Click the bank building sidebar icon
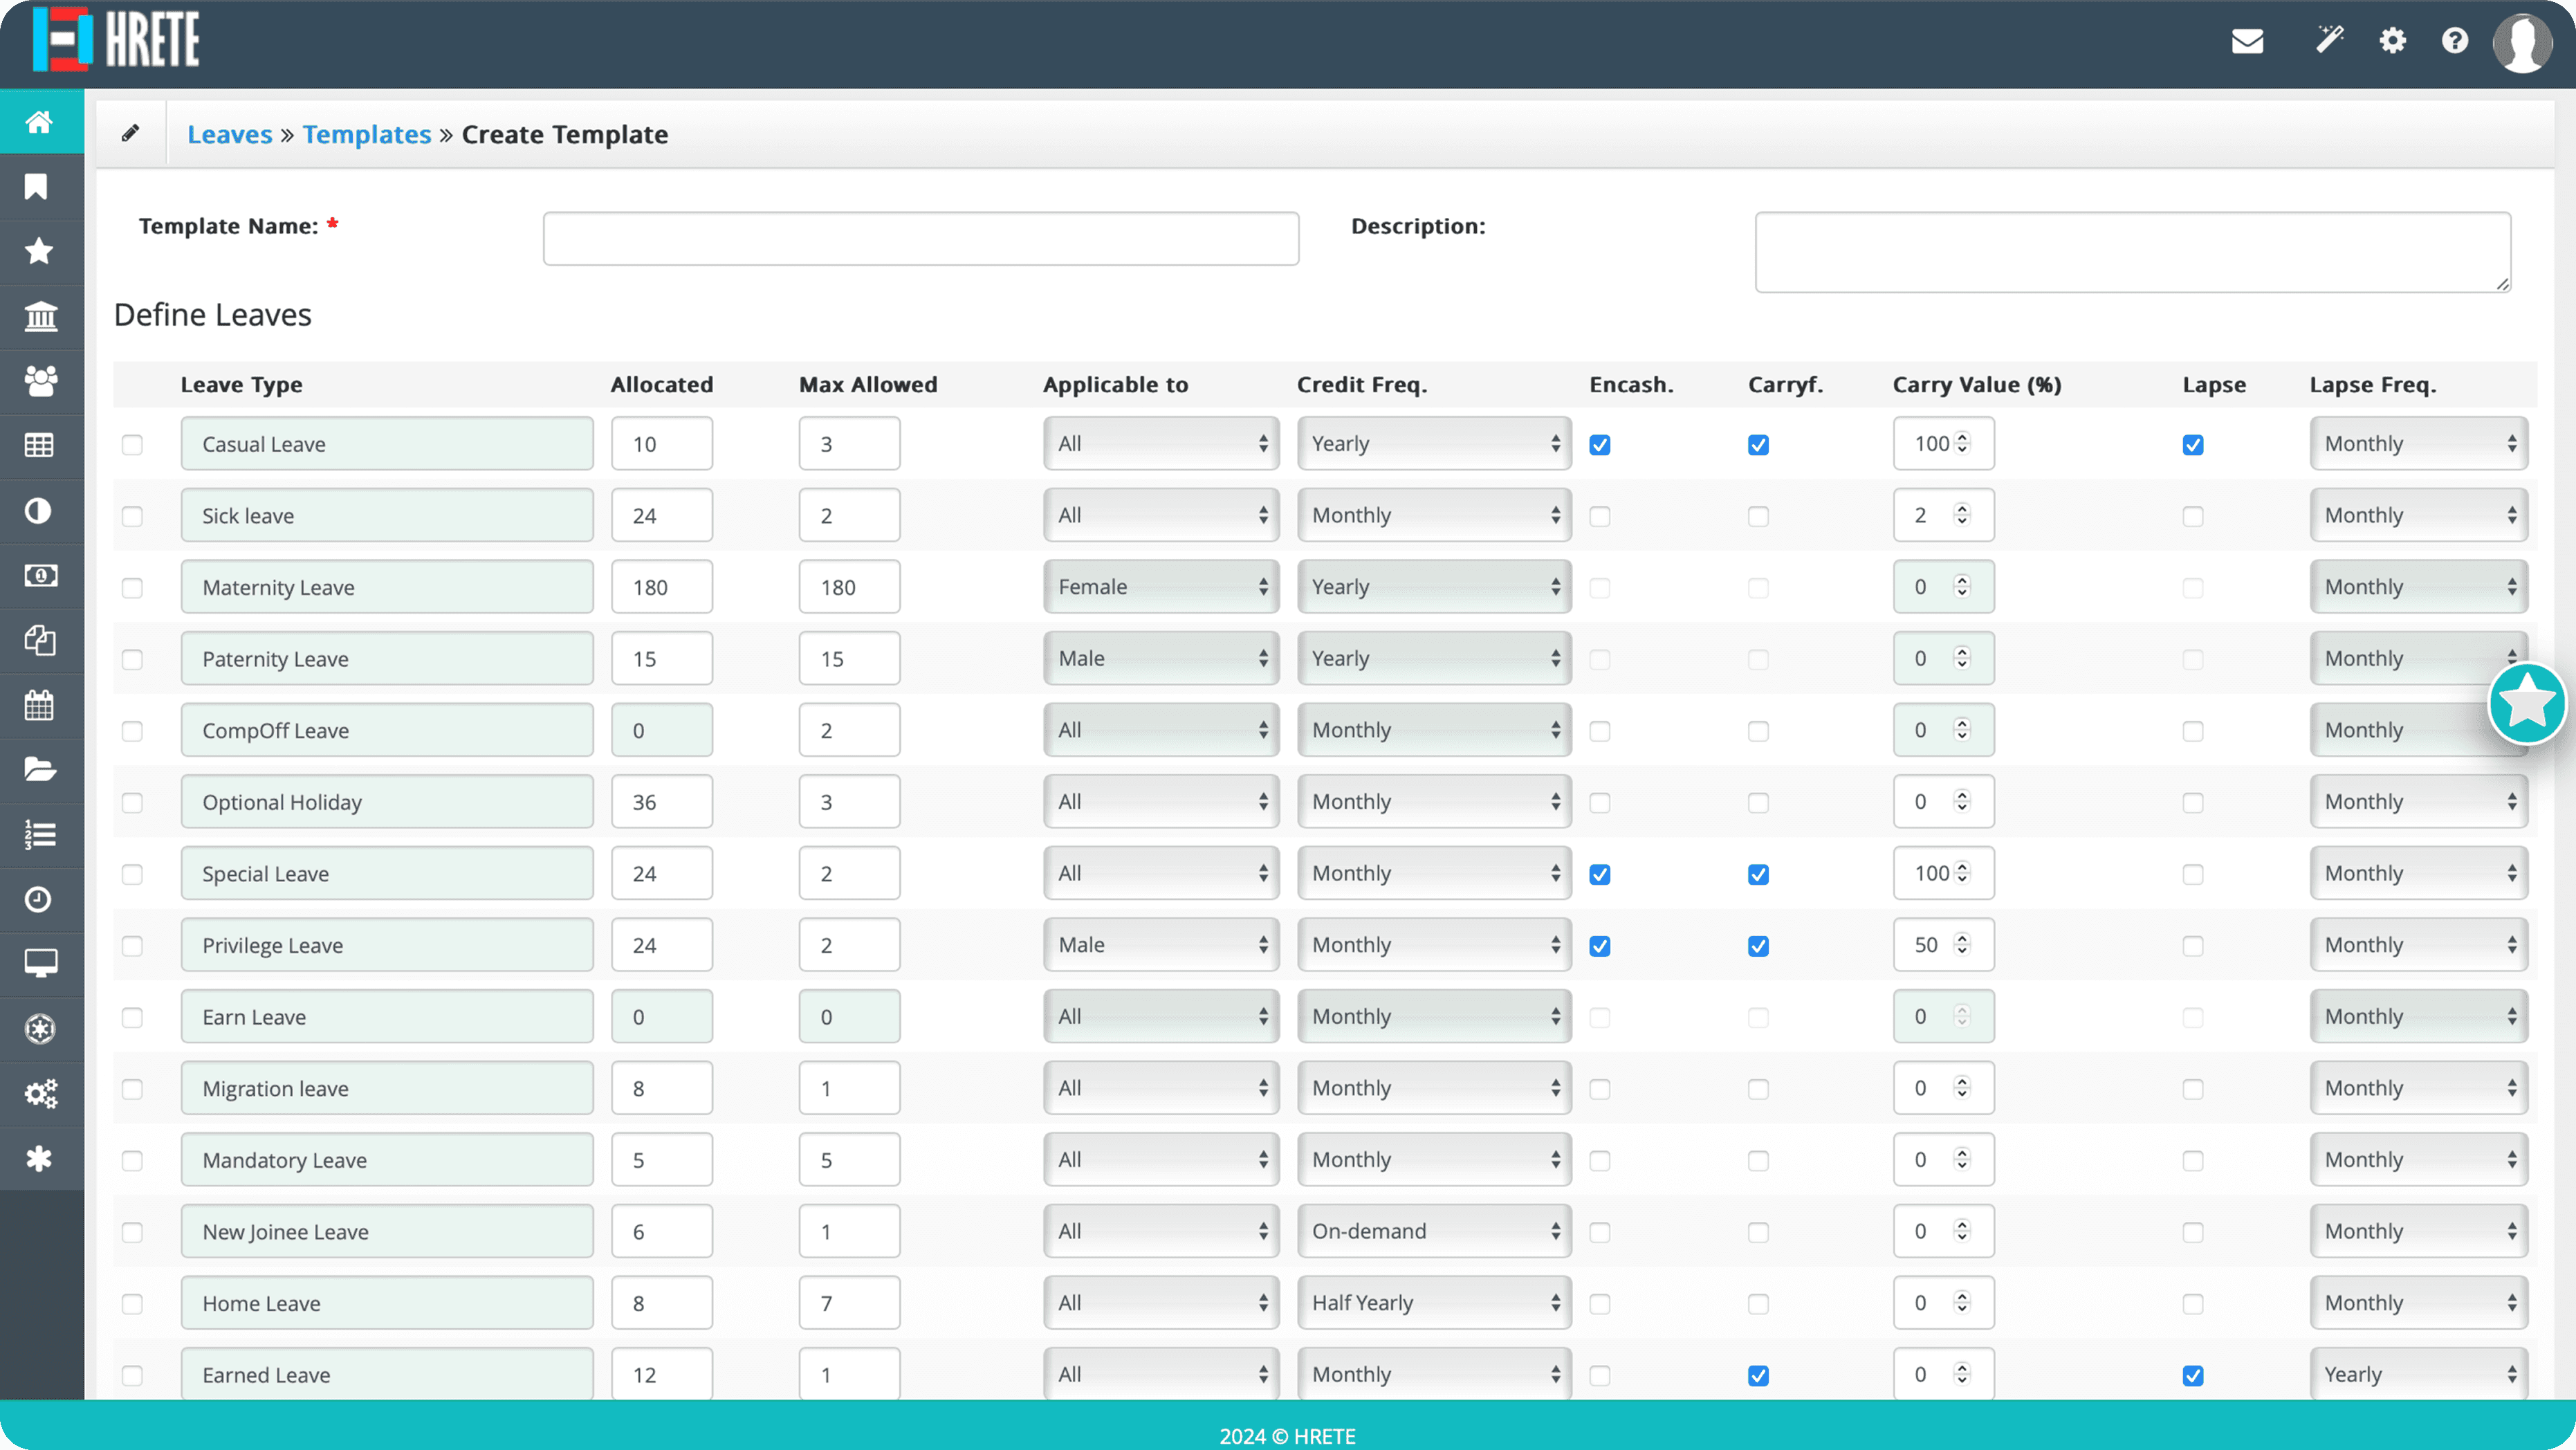This screenshot has width=2576, height=1450. tap(40, 316)
